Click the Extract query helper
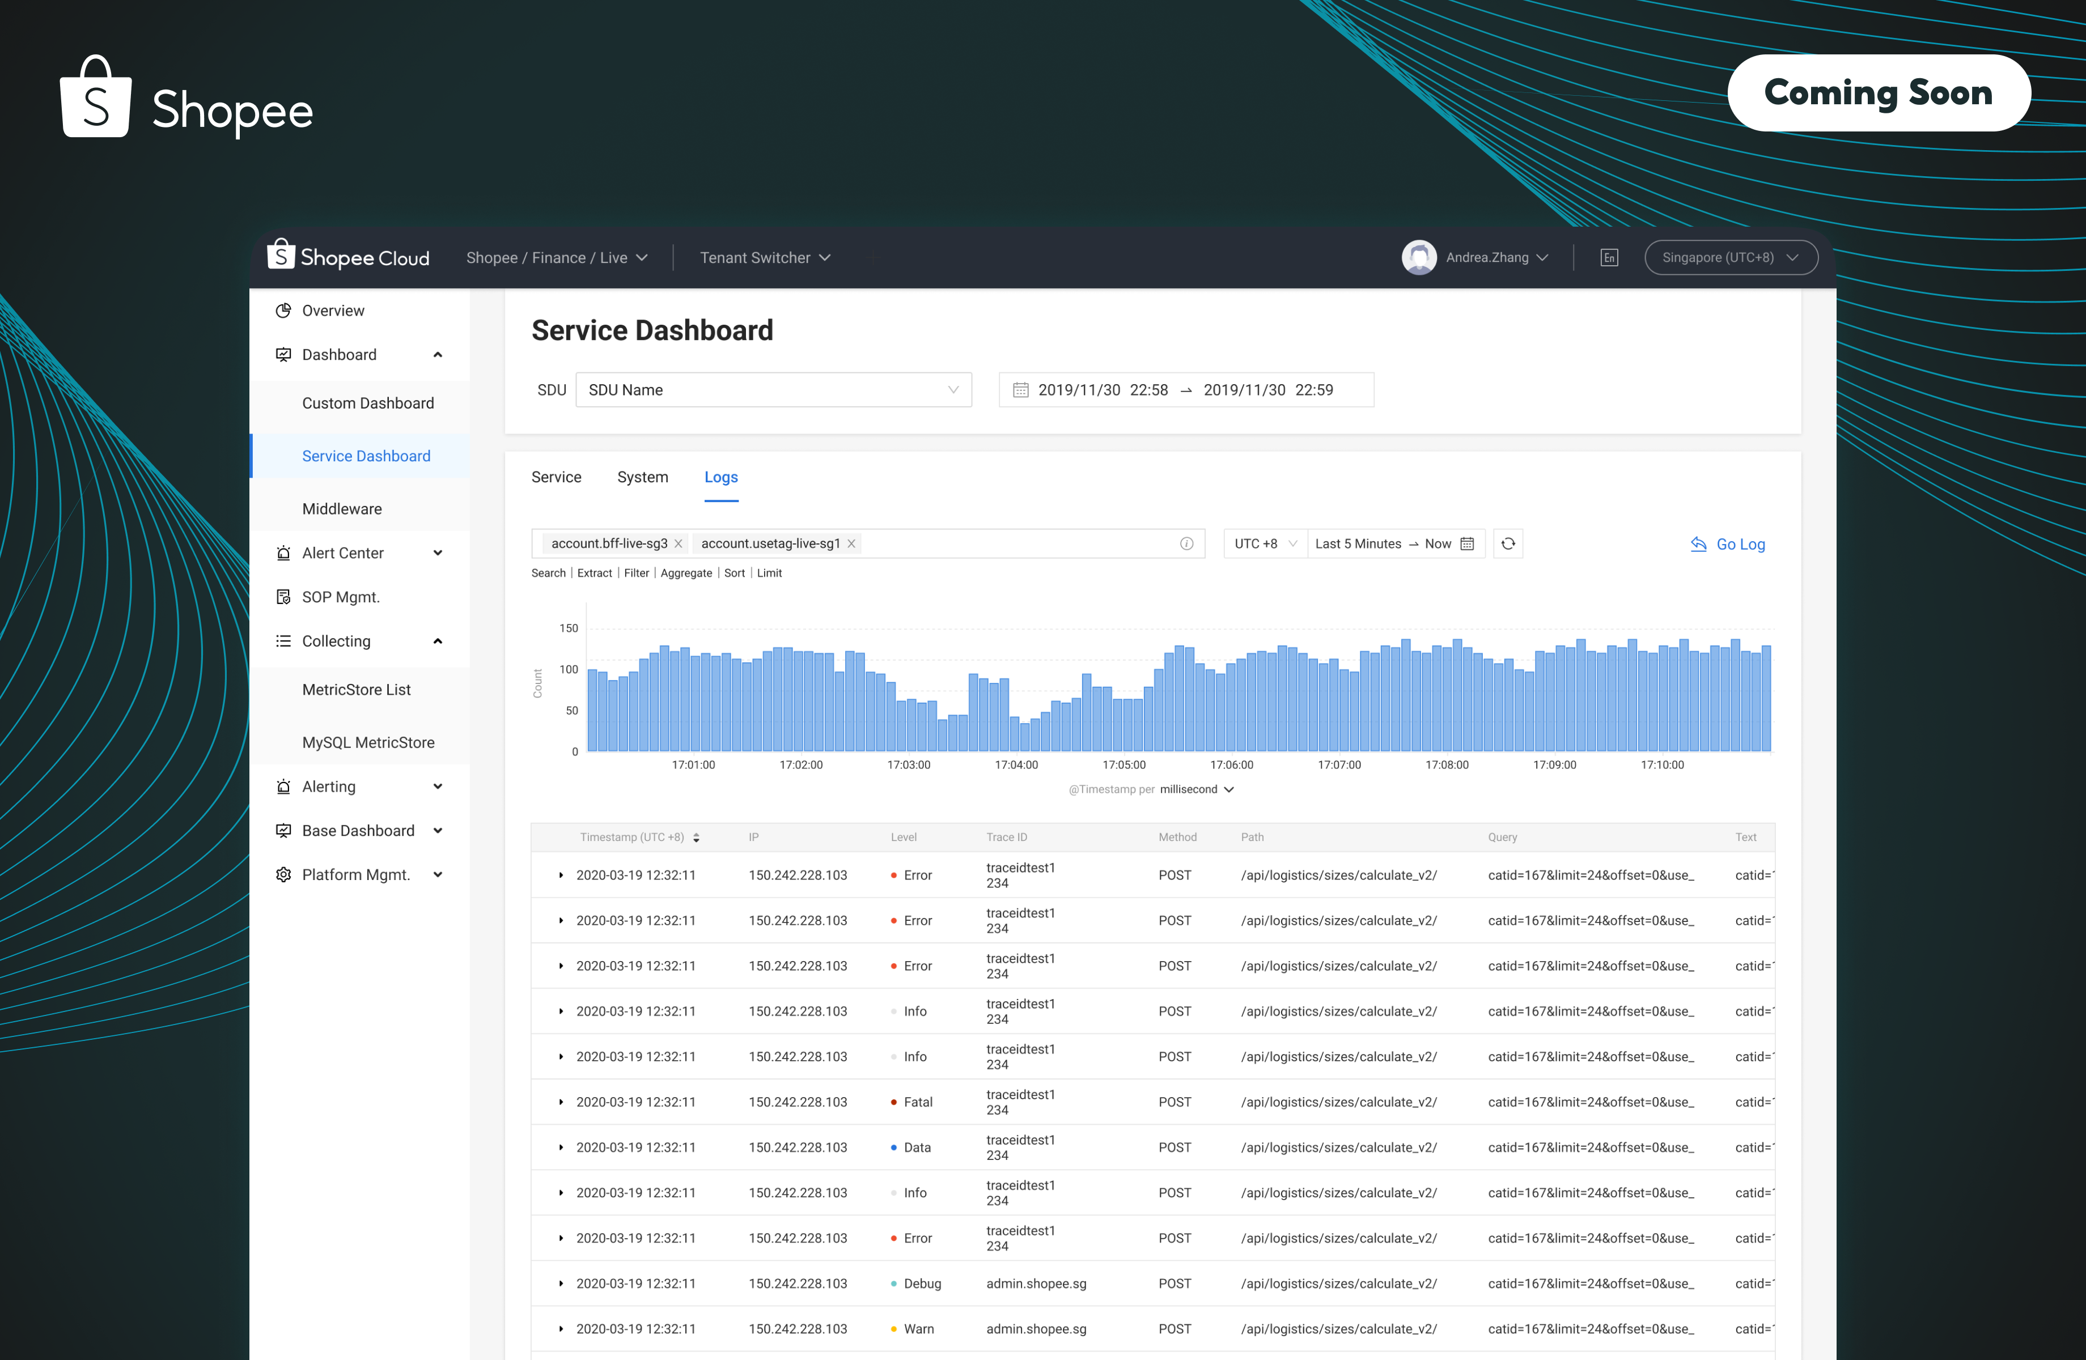2086x1360 pixels. point(594,573)
